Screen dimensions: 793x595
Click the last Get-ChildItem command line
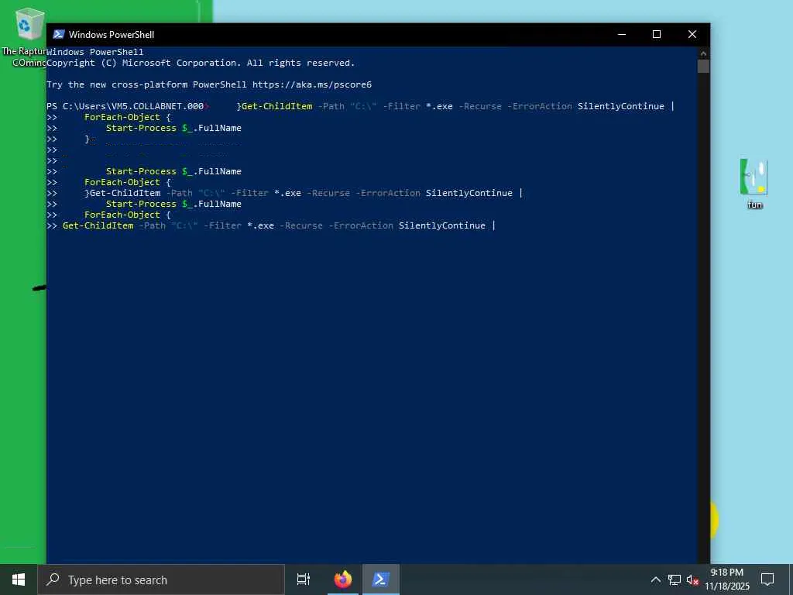[x=273, y=225]
